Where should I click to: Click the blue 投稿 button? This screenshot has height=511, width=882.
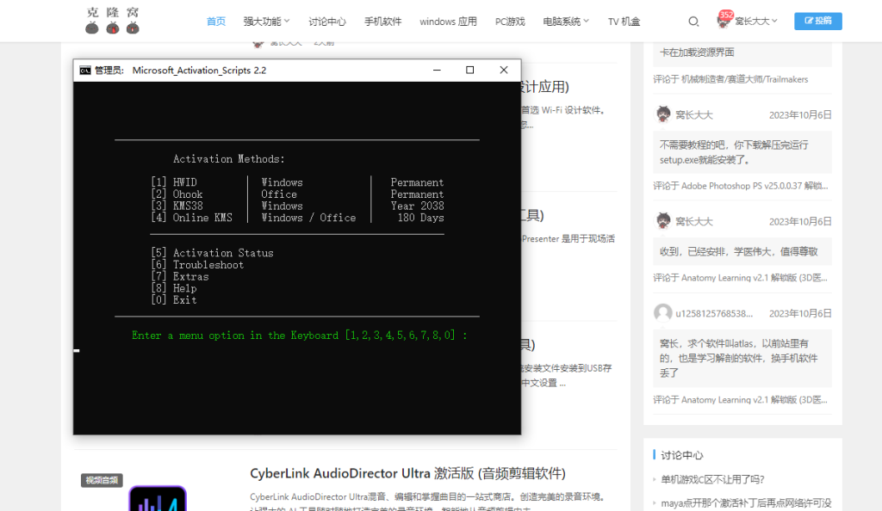(x=818, y=21)
